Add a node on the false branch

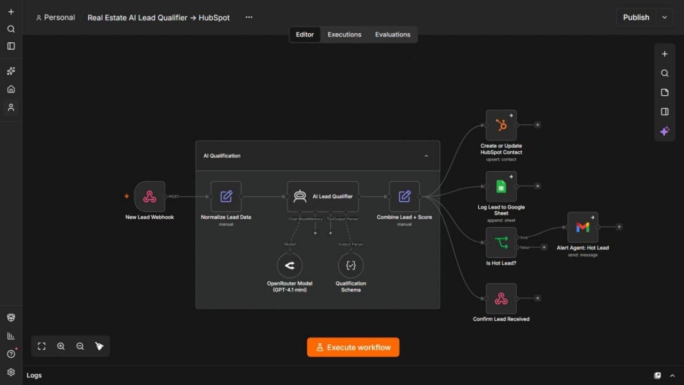pos(544,247)
